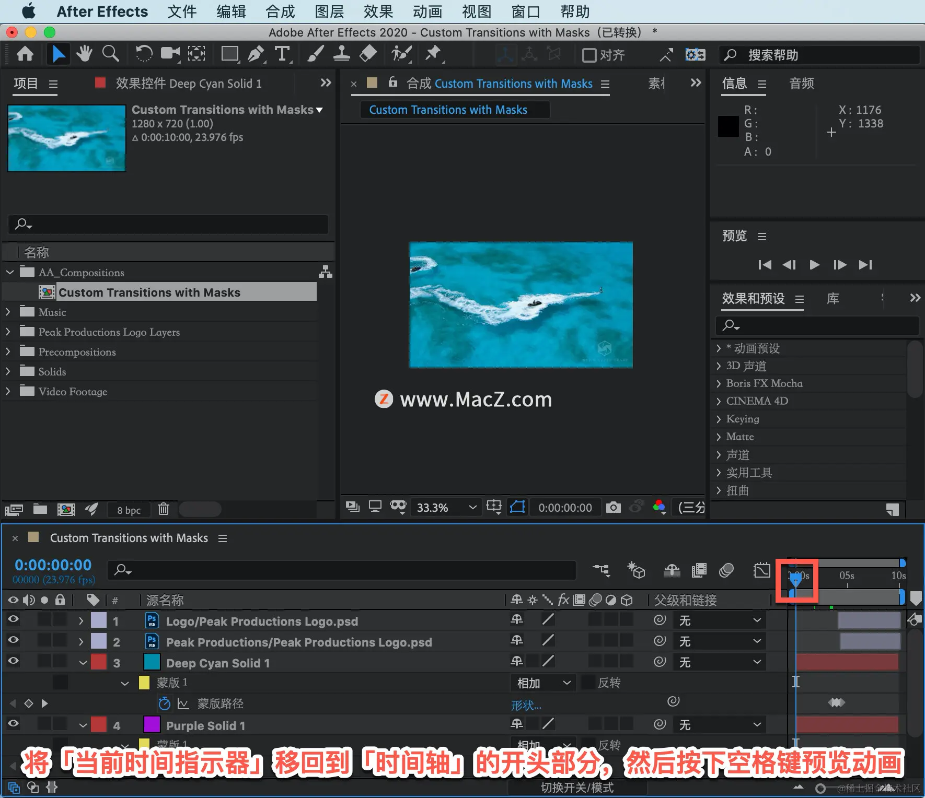Play the preview
The image size is (925, 798).
[x=814, y=265]
